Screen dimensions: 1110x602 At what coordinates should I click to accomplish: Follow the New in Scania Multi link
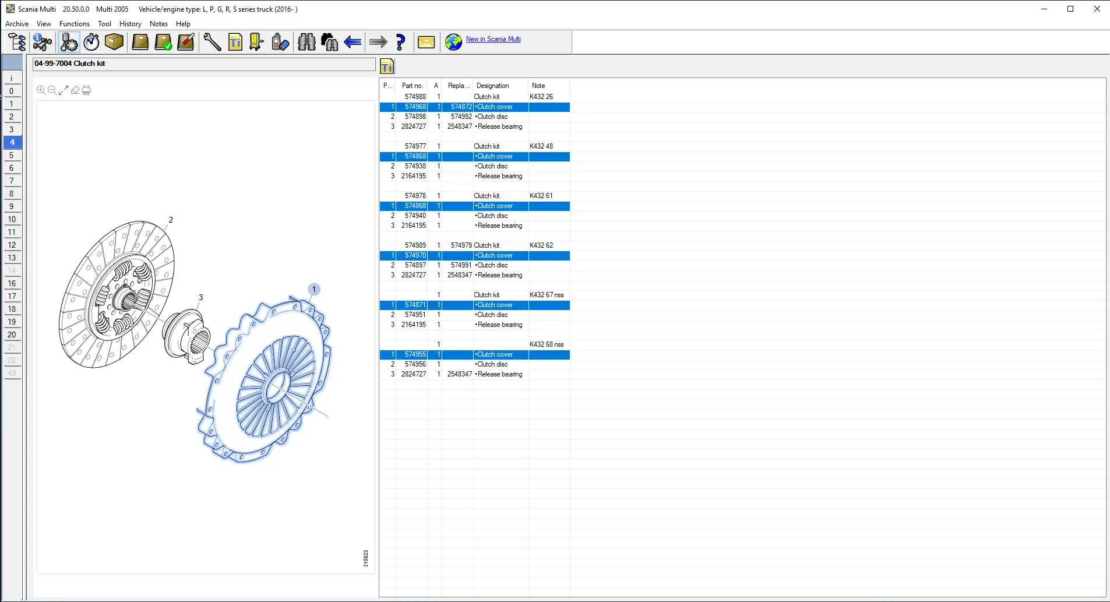(x=493, y=39)
